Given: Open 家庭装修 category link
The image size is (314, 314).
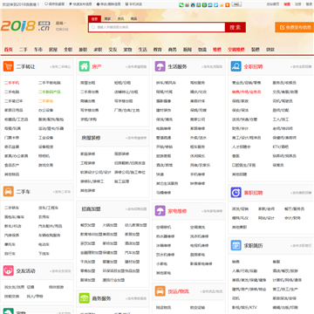Looking at the screenshot, I should [88, 154].
